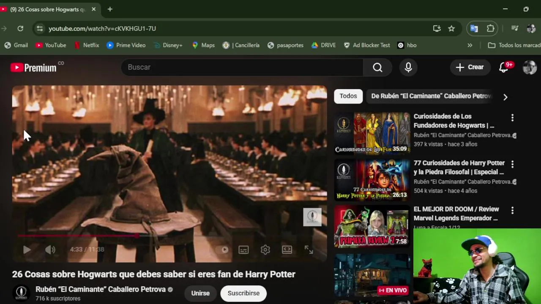Screen dimensions: 541x304
Task: Seek on the red video progress bar
Action: click(169, 236)
